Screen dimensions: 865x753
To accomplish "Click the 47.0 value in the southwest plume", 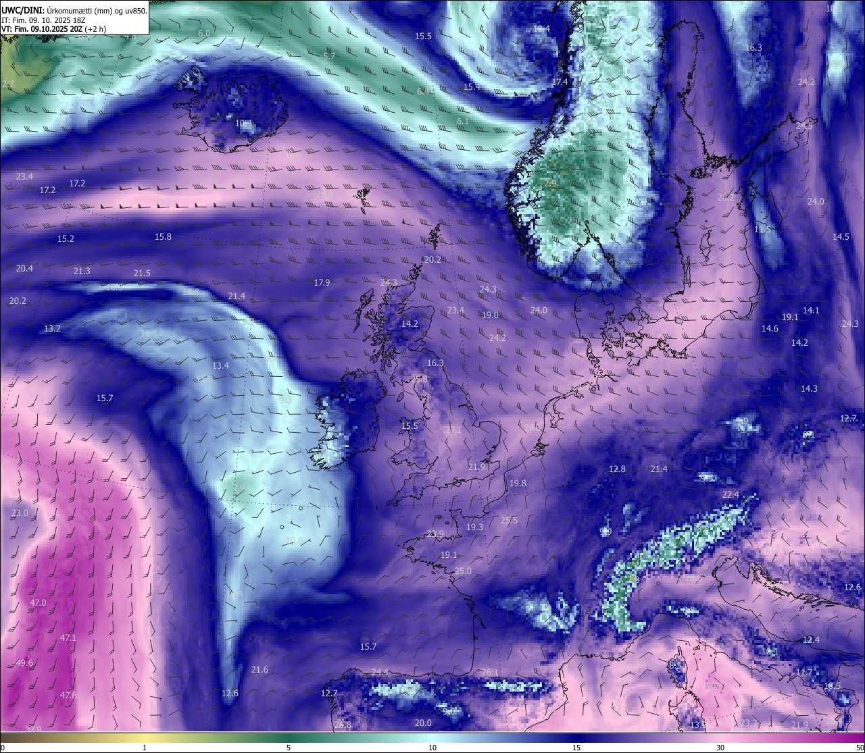I will tap(38, 602).
